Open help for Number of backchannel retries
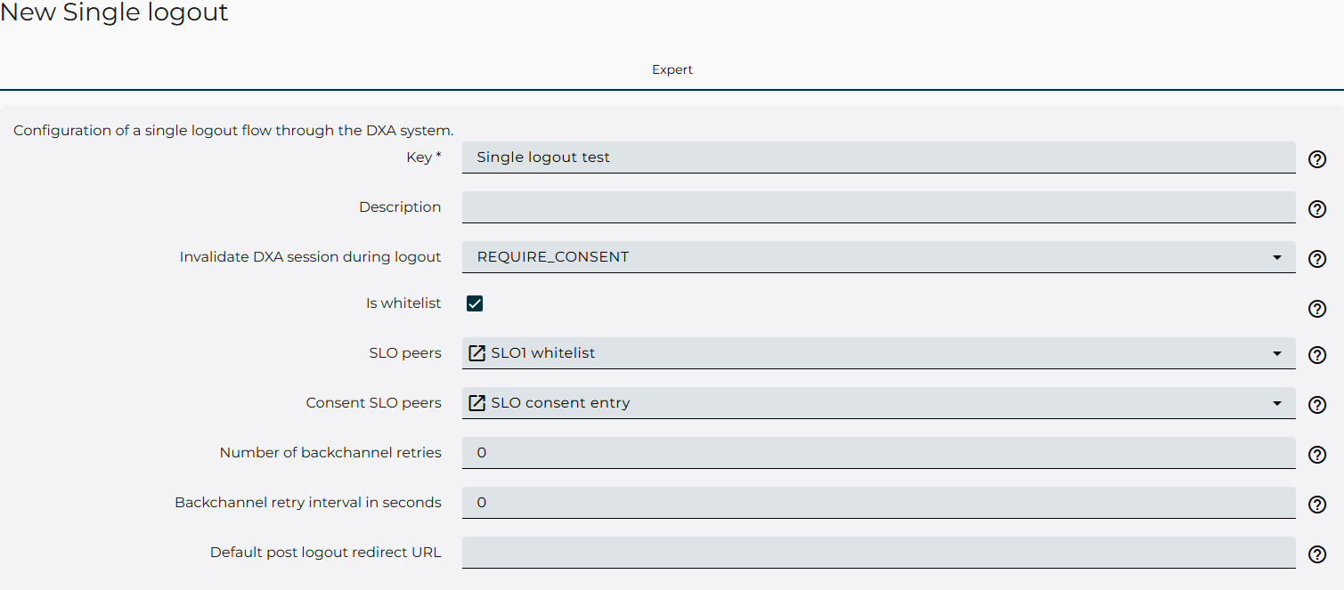 1317,455
